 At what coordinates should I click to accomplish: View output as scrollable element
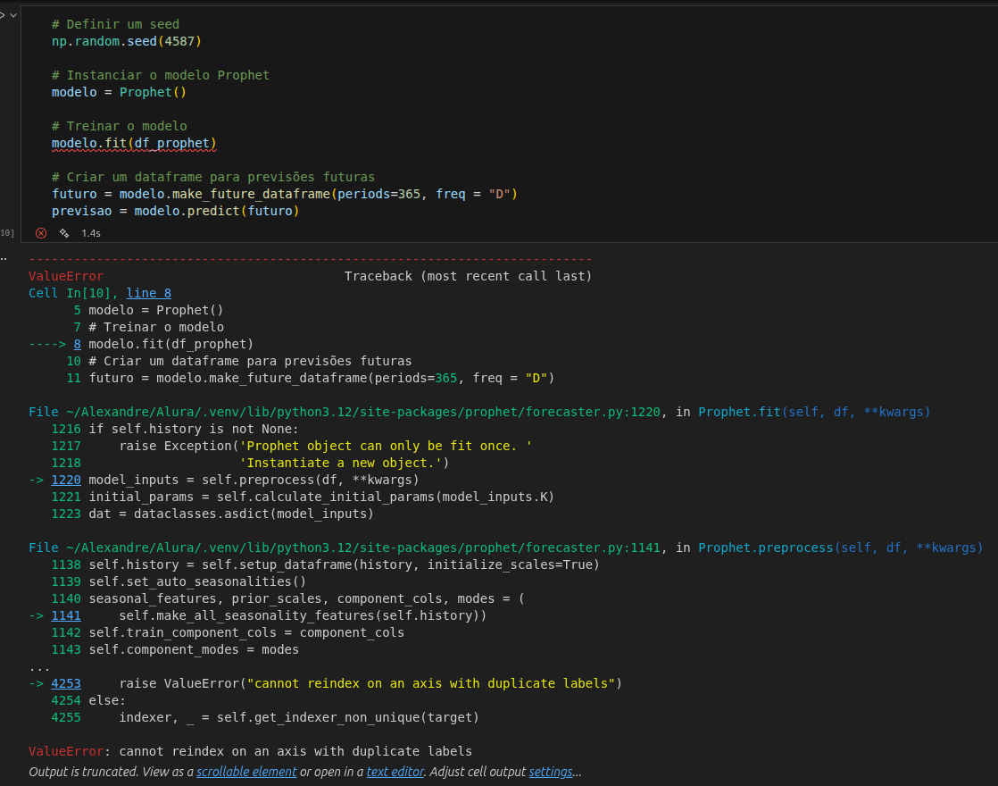[x=246, y=772]
